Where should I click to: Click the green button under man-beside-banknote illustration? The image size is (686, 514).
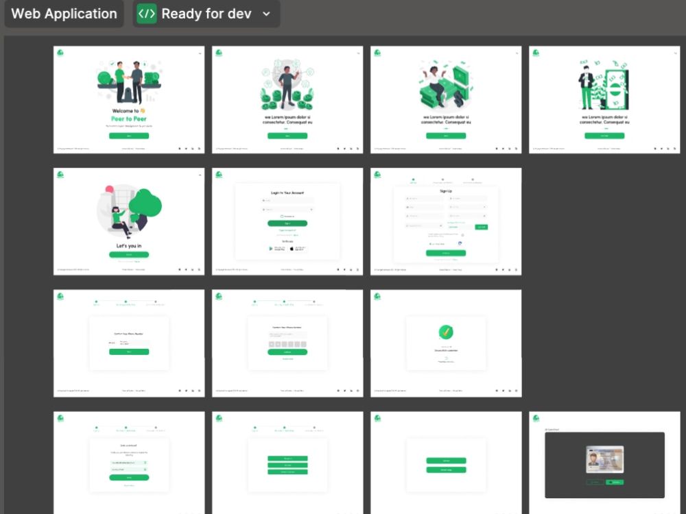[x=604, y=136]
